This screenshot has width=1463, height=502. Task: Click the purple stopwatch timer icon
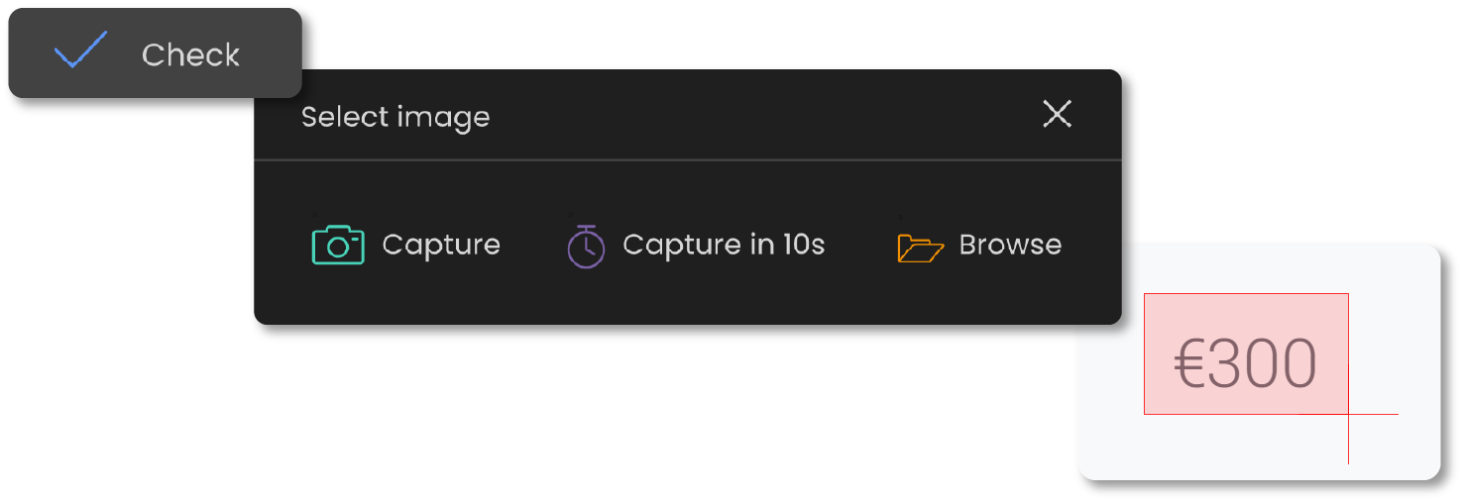tap(586, 246)
